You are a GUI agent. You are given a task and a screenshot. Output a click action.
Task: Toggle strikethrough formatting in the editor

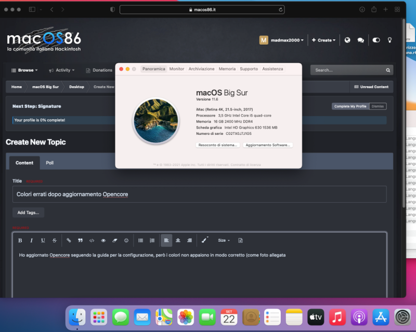pos(55,240)
